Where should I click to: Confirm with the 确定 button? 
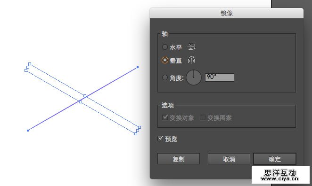point(275,159)
